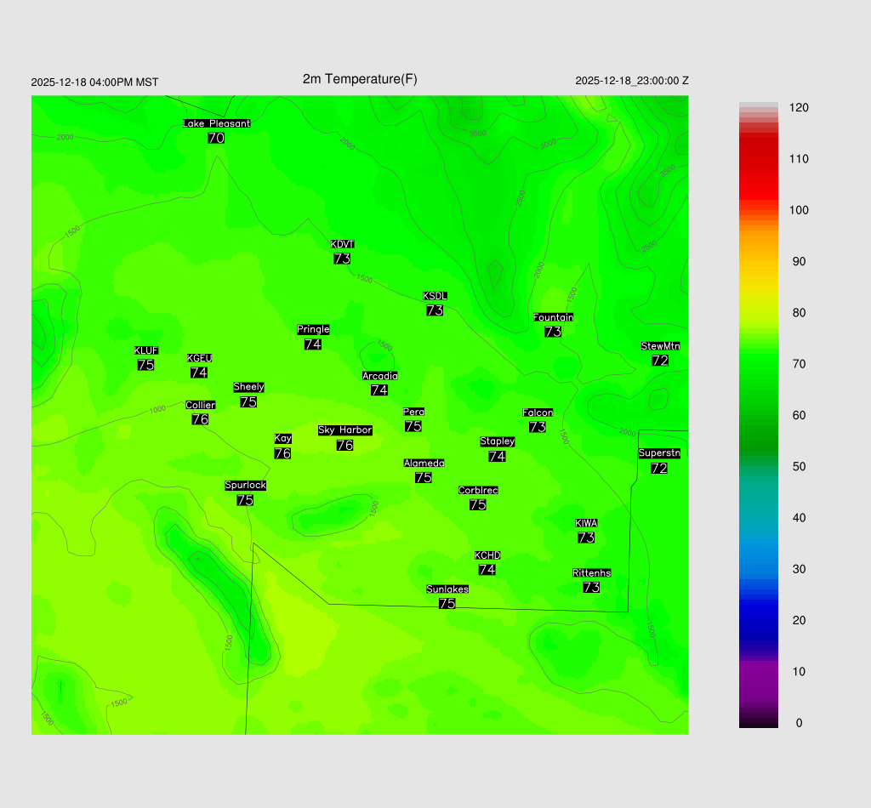The height and width of the screenshot is (808, 871).
Task: Select the KIWA station label
Action: coord(585,523)
